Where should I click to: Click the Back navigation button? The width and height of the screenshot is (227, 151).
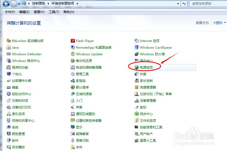point(6,4)
